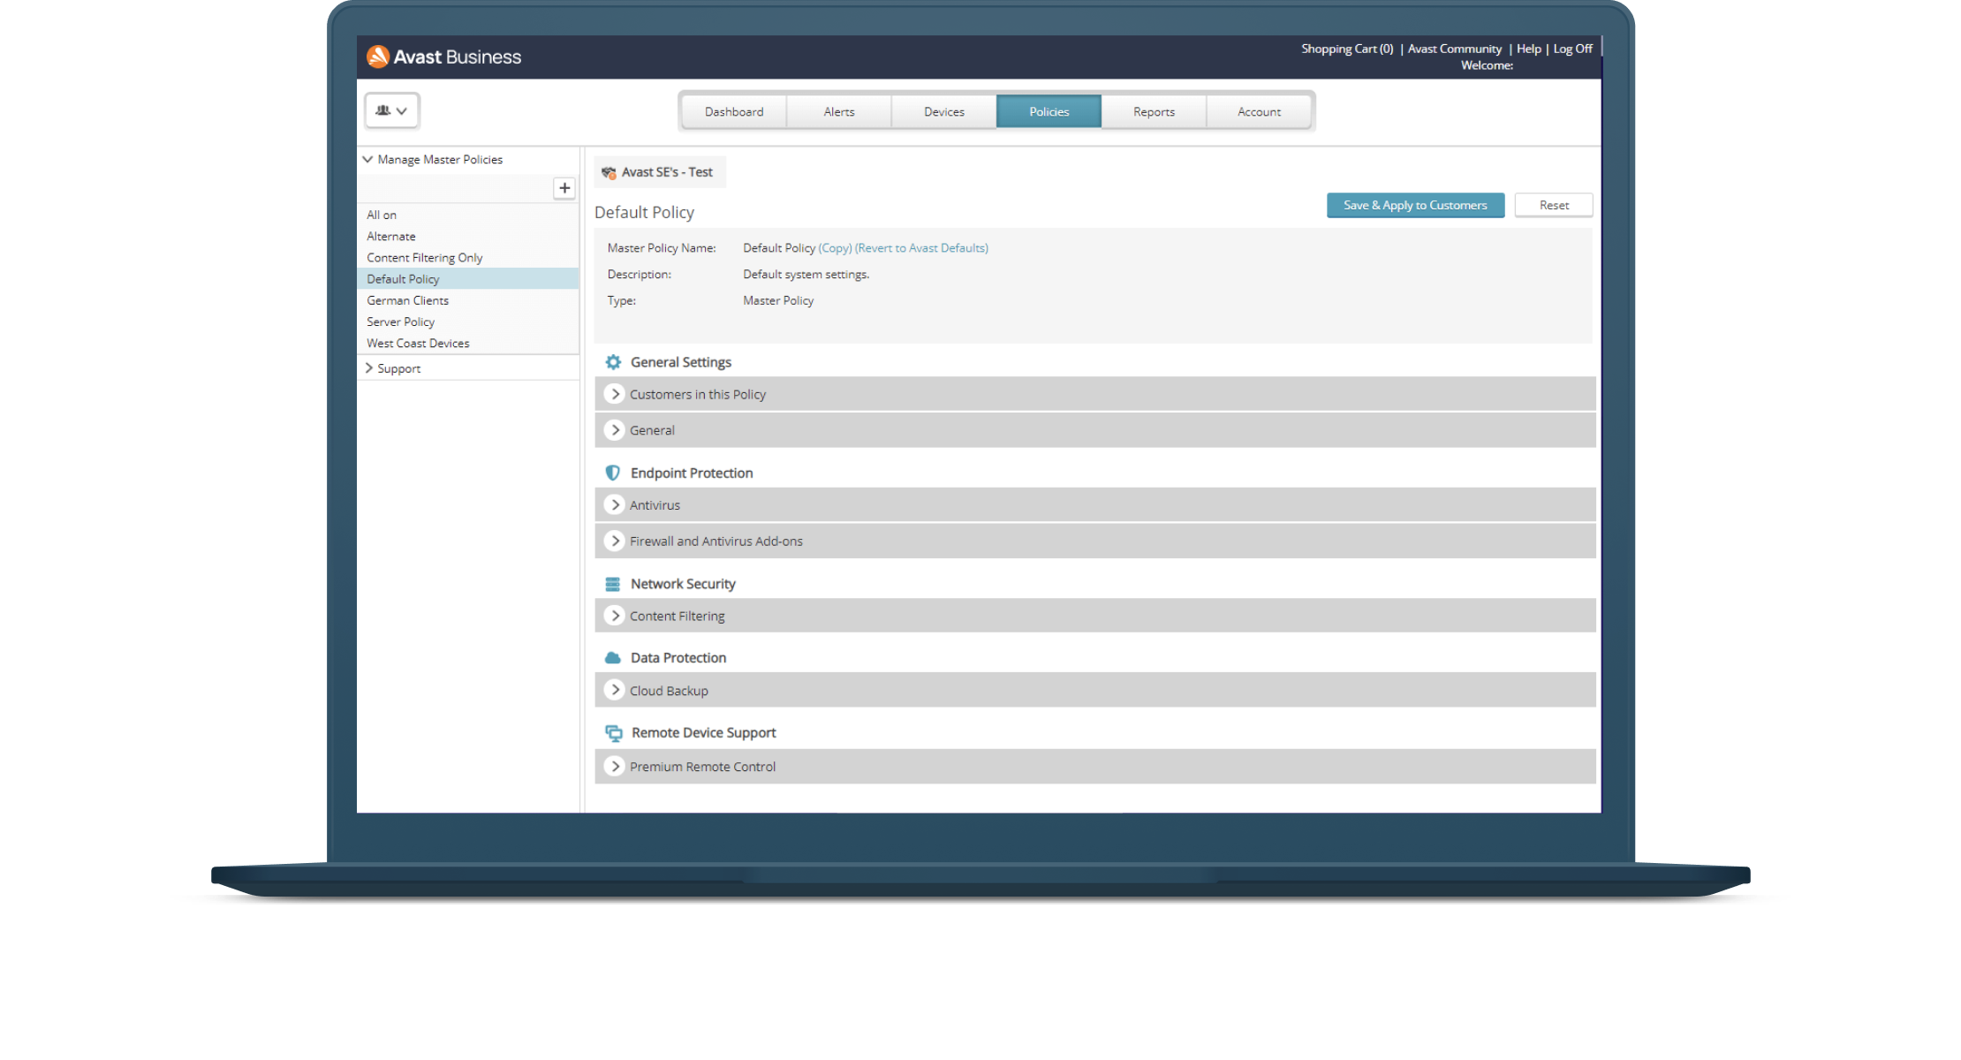Viewport: 1961px width, 1060px height.
Task: Expand the Customers in this Policy section
Action: [x=615, y=393]
